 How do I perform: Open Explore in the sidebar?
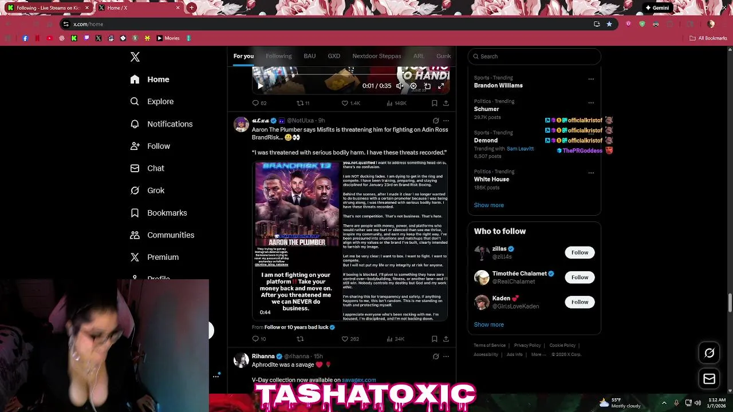[x=152, y=101]
